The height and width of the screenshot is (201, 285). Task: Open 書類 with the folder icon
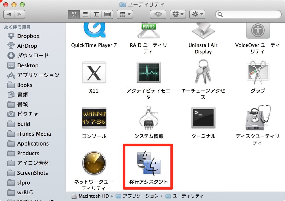33,104
